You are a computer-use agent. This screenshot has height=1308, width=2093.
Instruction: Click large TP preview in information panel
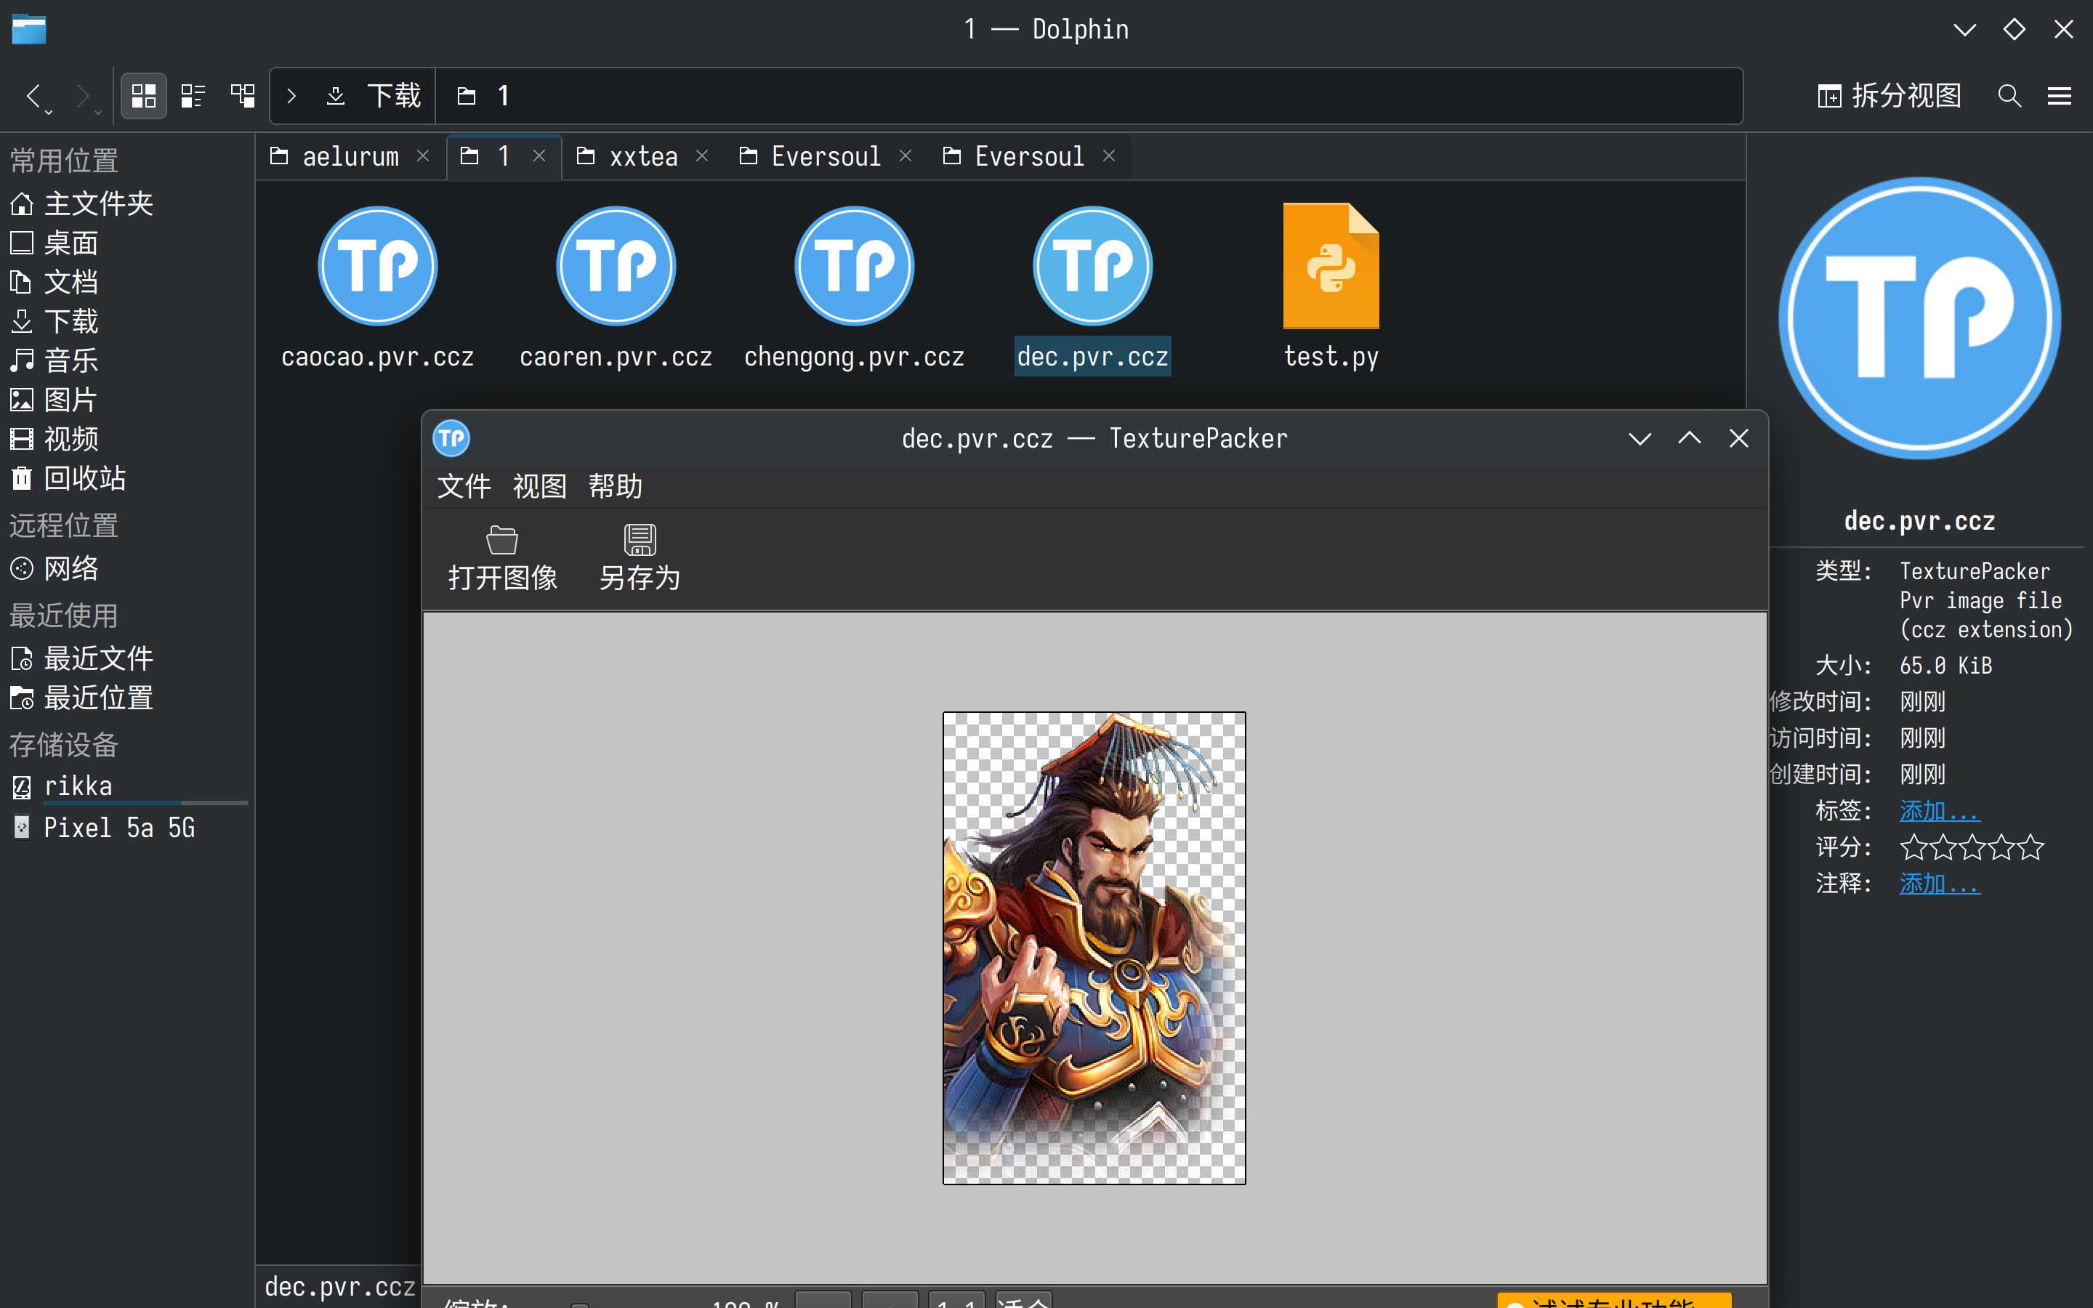click(1919, 318)
